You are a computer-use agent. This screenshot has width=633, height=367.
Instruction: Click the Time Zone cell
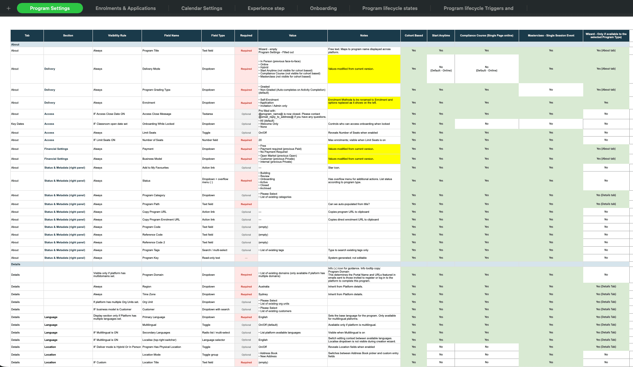tap(171, 294)
